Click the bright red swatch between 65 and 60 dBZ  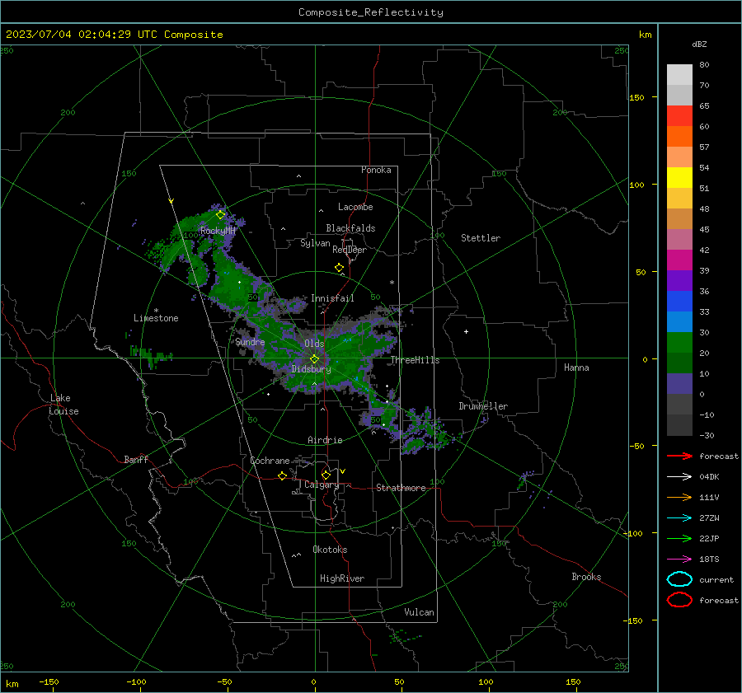(679, 116)
